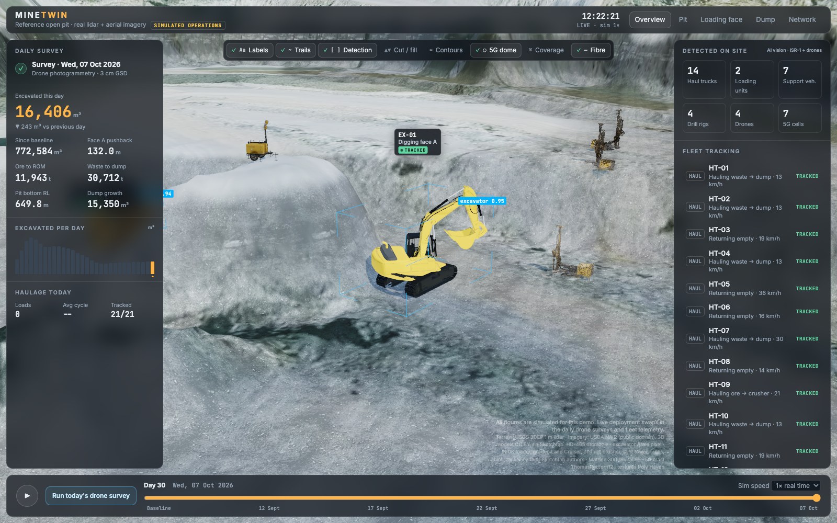Open the Network tab
The image size is (837, 523).
[x=802, y=20]
